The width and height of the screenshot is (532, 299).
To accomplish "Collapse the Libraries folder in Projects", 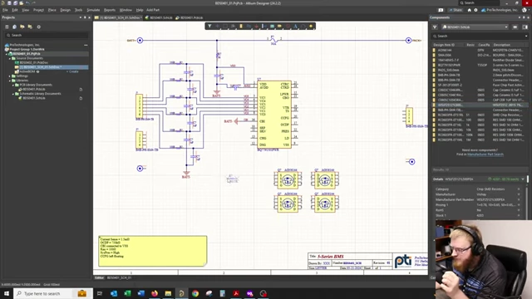I will point(10,81).
